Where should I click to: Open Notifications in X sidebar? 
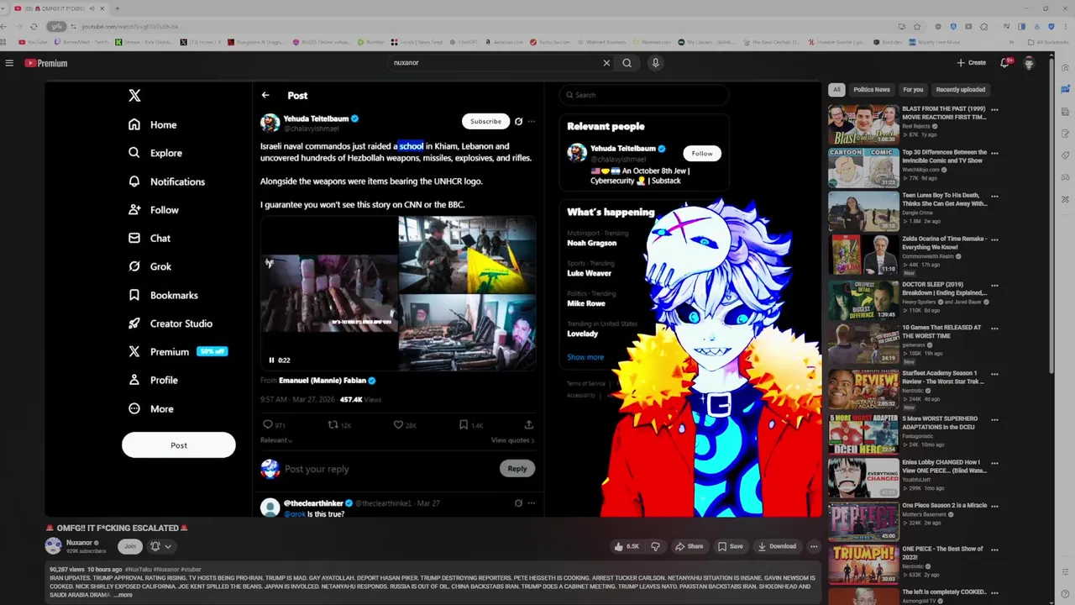[x=166, y=181]
